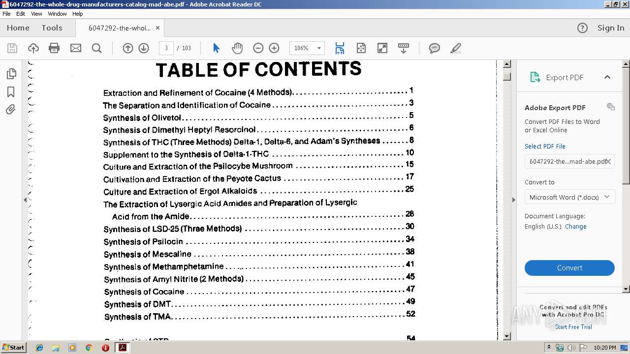The height and width of the screenshot is (354, 630).
Task: Select the Highlight text pen tool
Action: [x=456, y=48]
